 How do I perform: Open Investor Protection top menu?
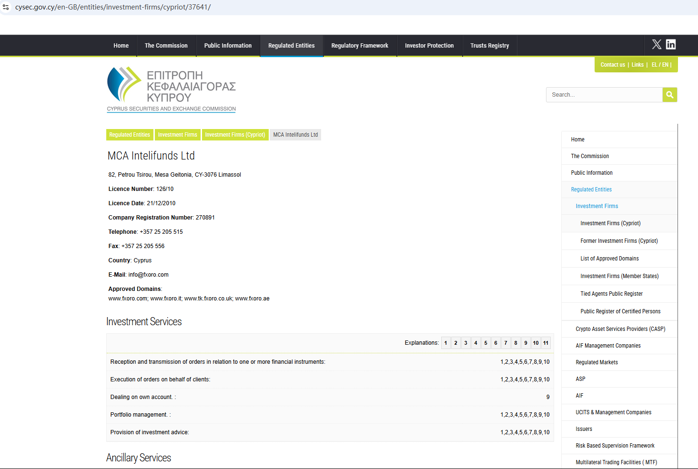[429, 46]
